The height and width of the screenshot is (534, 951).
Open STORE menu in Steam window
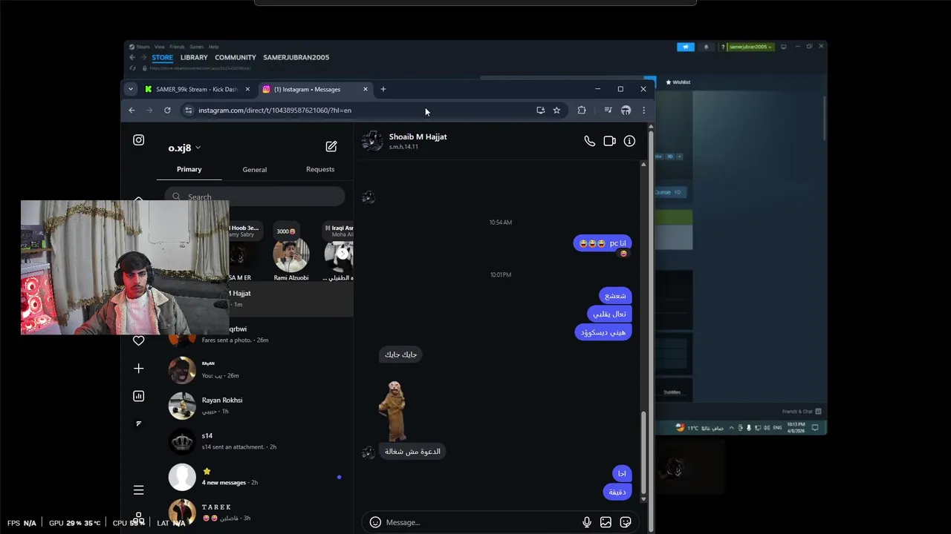click(x=162, y=57)
